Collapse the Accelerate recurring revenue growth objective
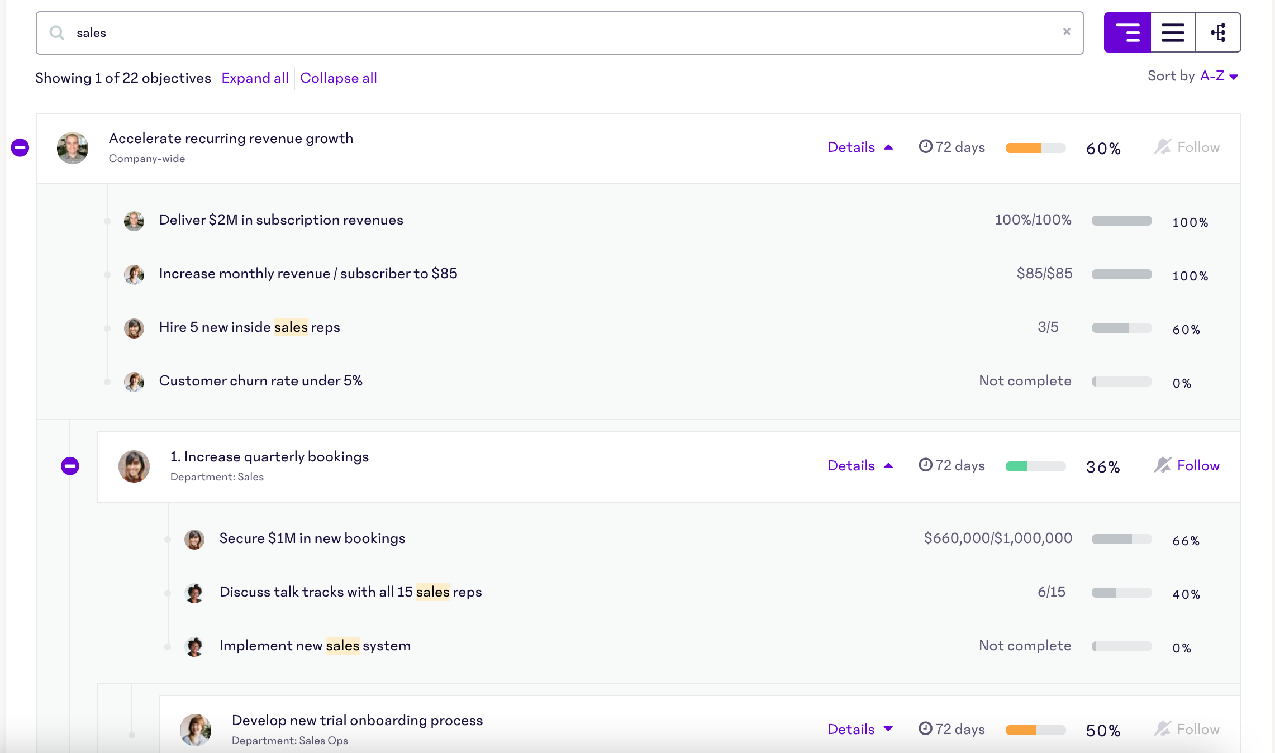Screen dimensions: 1275x753 click(x=20, y=147)
